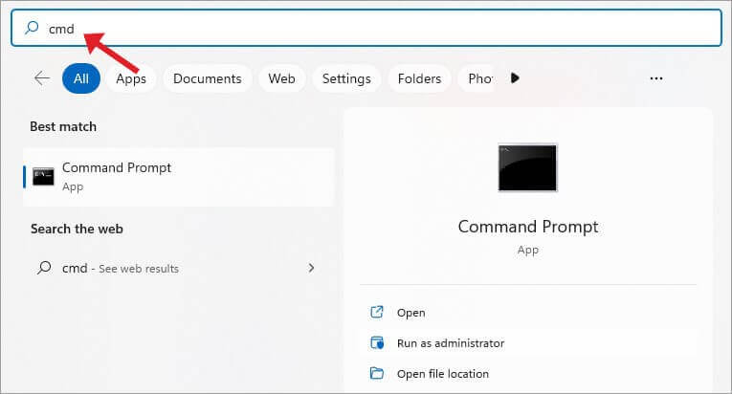Click the App label under details title
This screenshot has height=394, width=732.
[527, 251]
